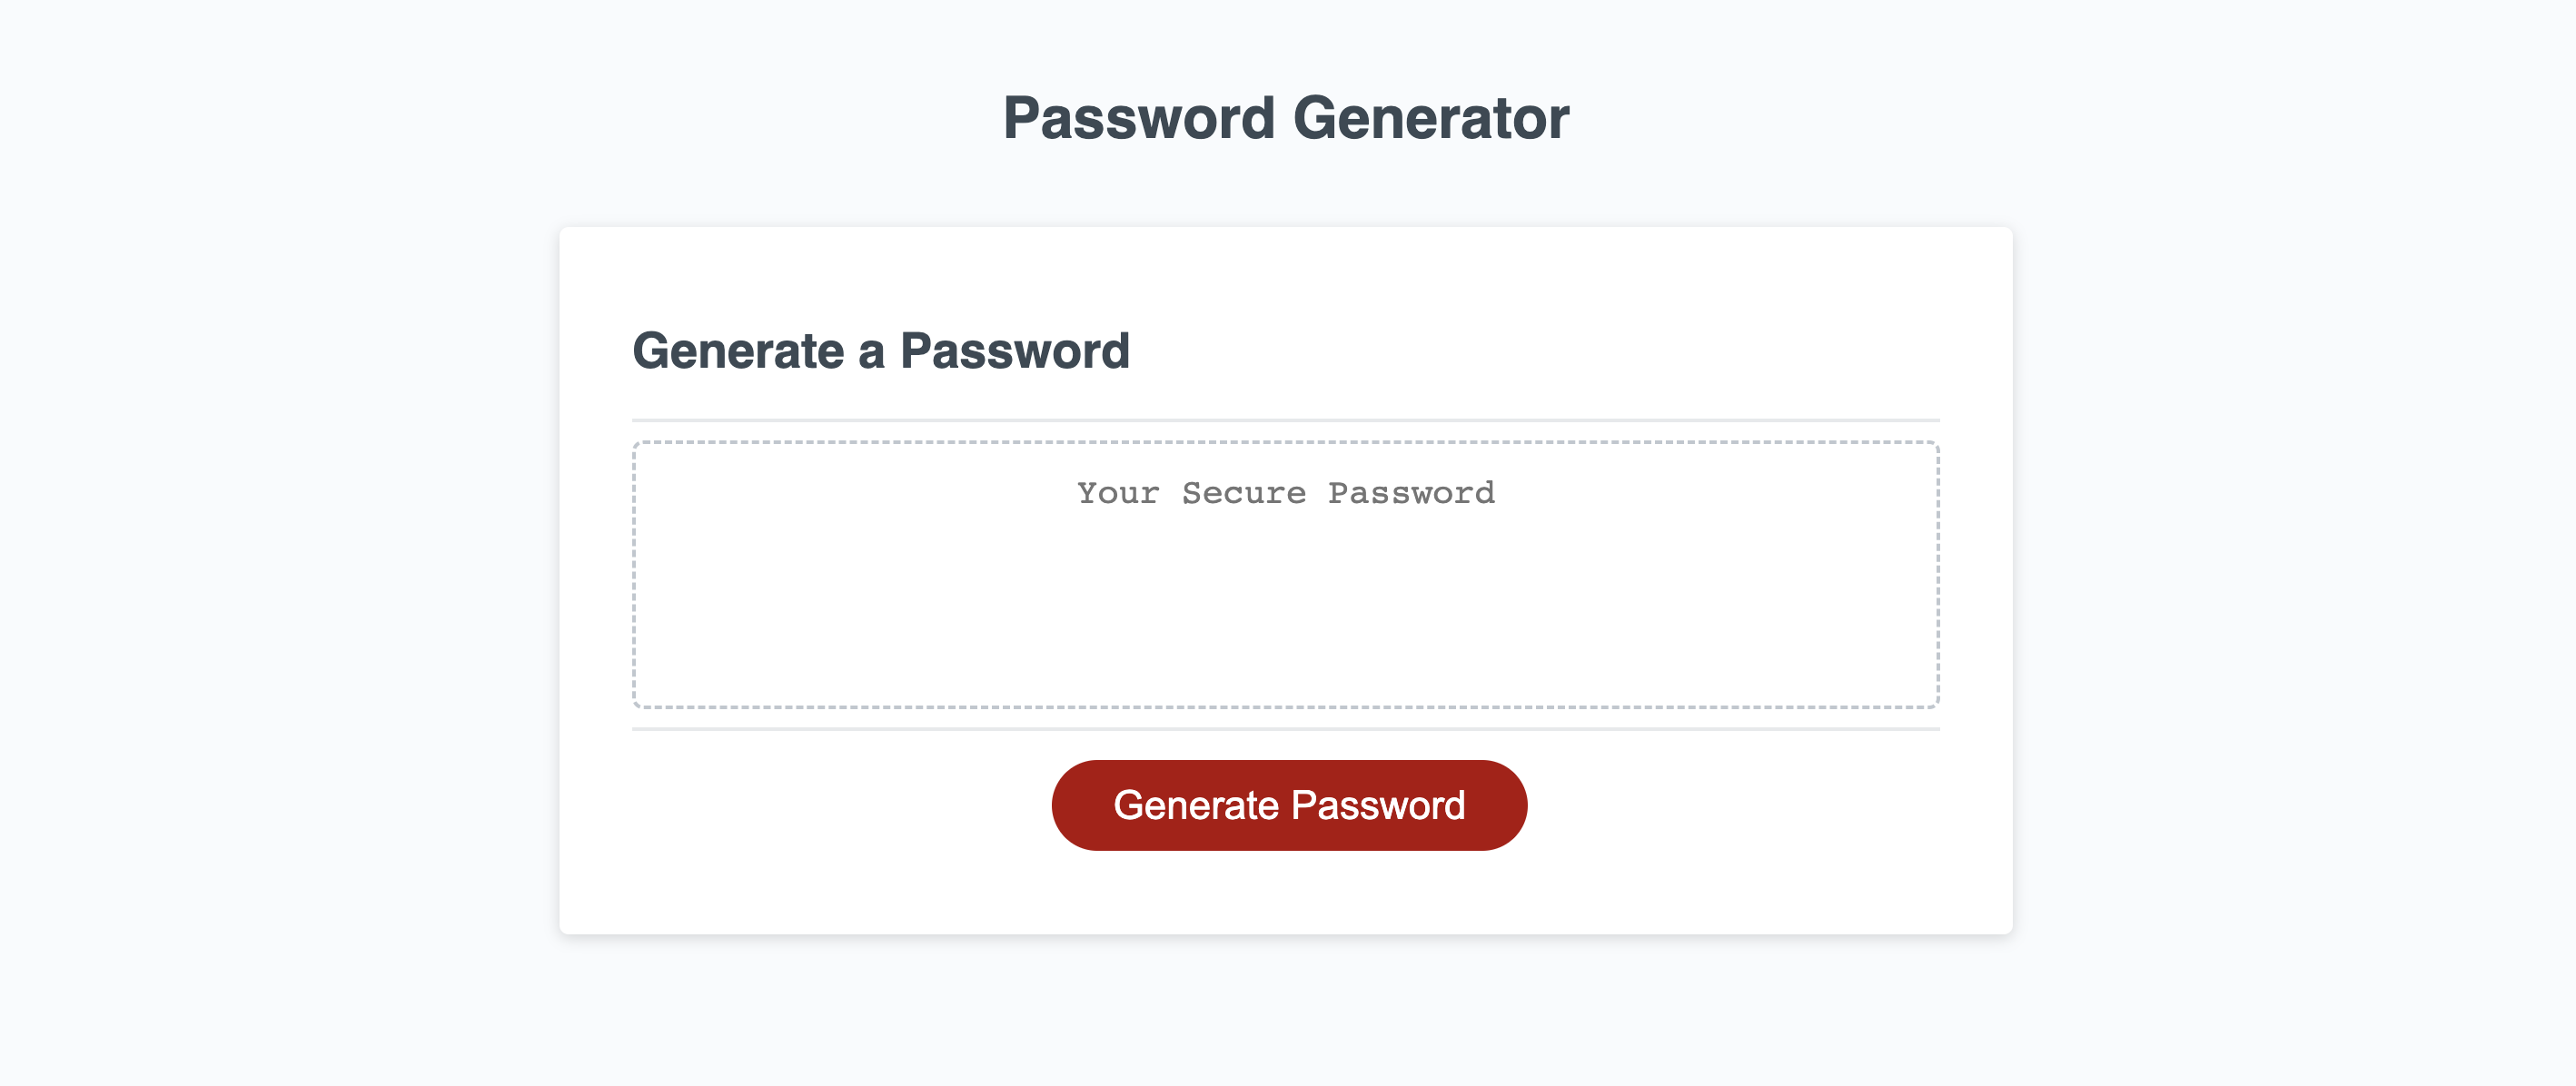Click the red Generate Password button

pos(1288,805)
